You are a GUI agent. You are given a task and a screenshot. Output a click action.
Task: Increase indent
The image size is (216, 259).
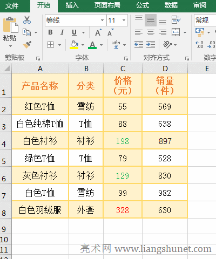pos(151,45)
